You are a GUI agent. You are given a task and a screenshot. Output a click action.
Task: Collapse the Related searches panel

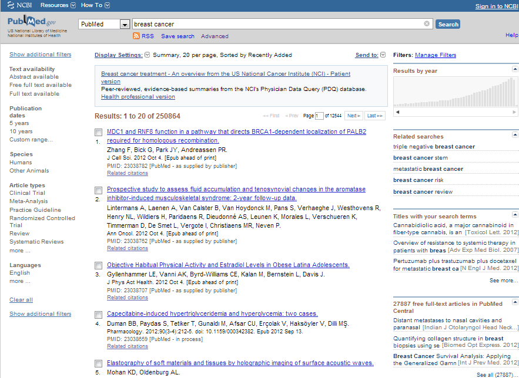pyautogui.click(x=515, y=134)
